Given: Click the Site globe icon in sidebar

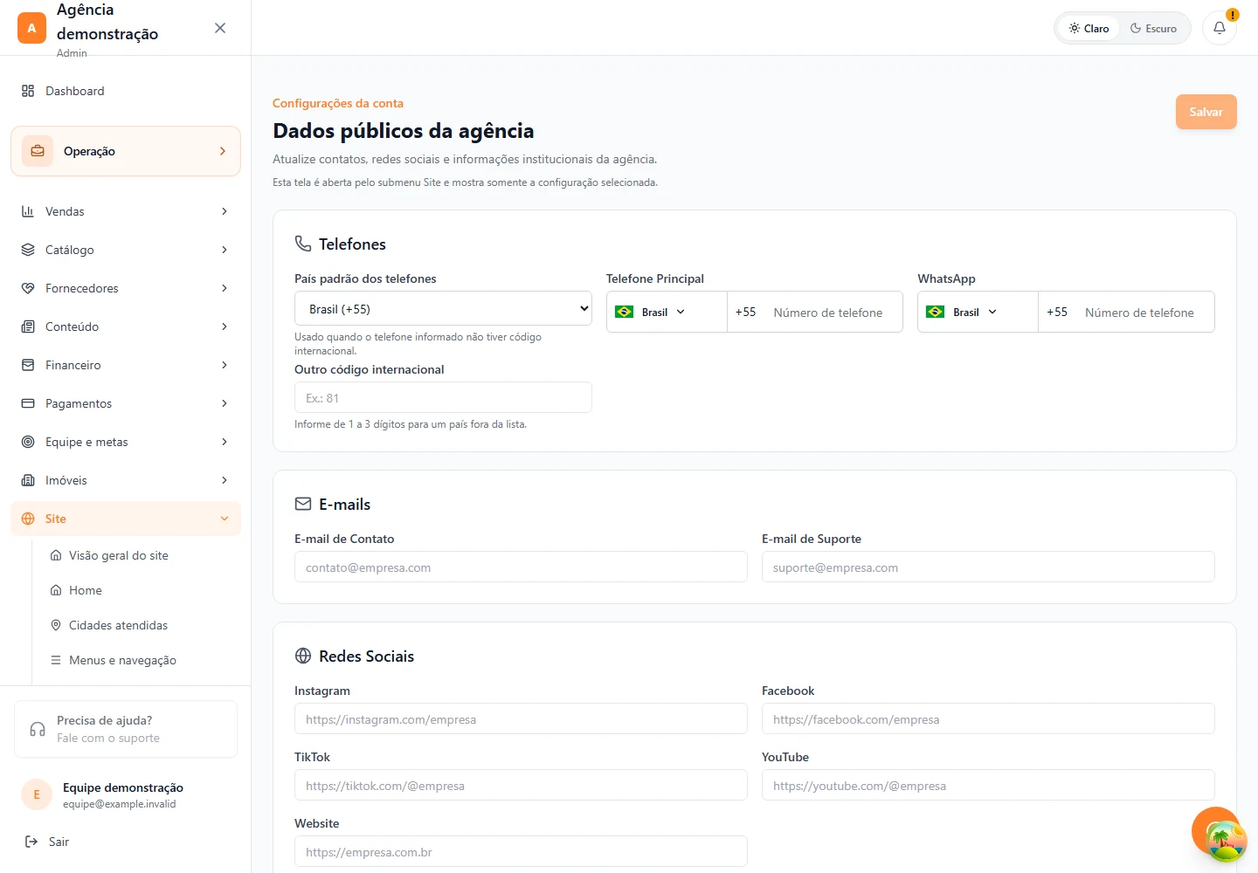Looking at the screenshot, I should 28,519.
